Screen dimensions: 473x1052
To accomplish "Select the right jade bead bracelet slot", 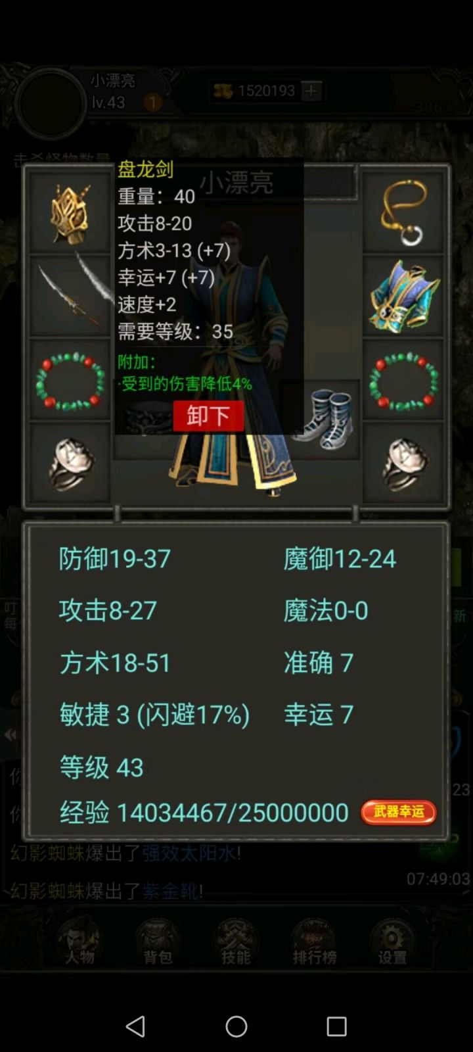I will point(403,381).
